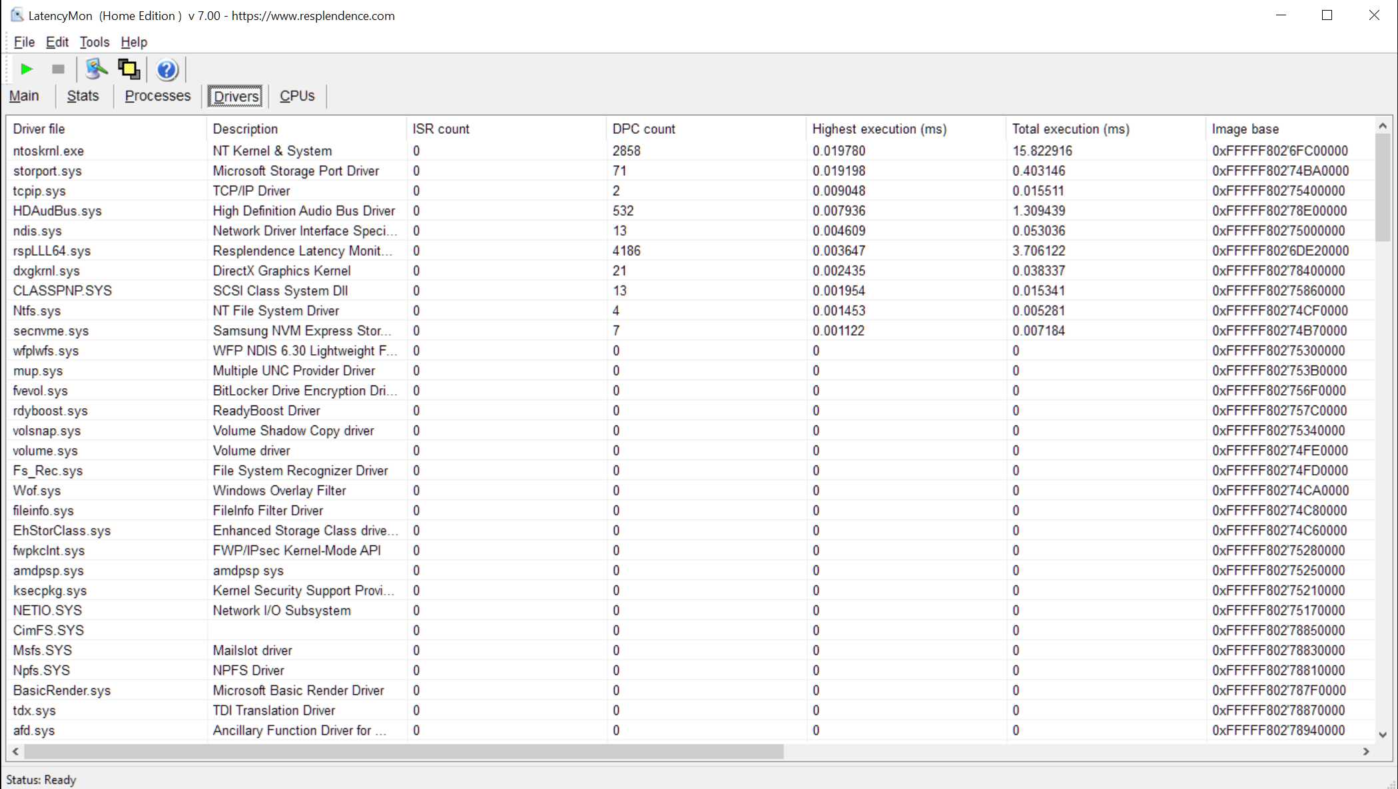Click the TDI Translation Driver description
This screenshot has width=1398, height=789.
tap(274, 710)
